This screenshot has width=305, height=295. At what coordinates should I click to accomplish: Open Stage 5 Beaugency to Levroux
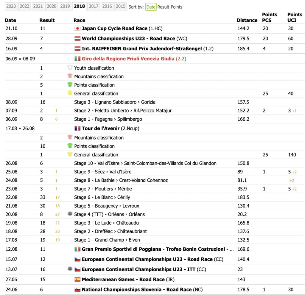pos(107,206)
